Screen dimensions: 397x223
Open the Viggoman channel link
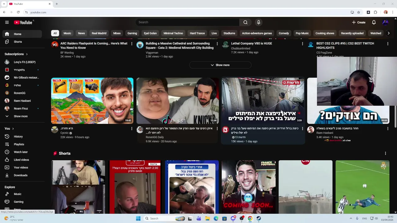[152, 53]
